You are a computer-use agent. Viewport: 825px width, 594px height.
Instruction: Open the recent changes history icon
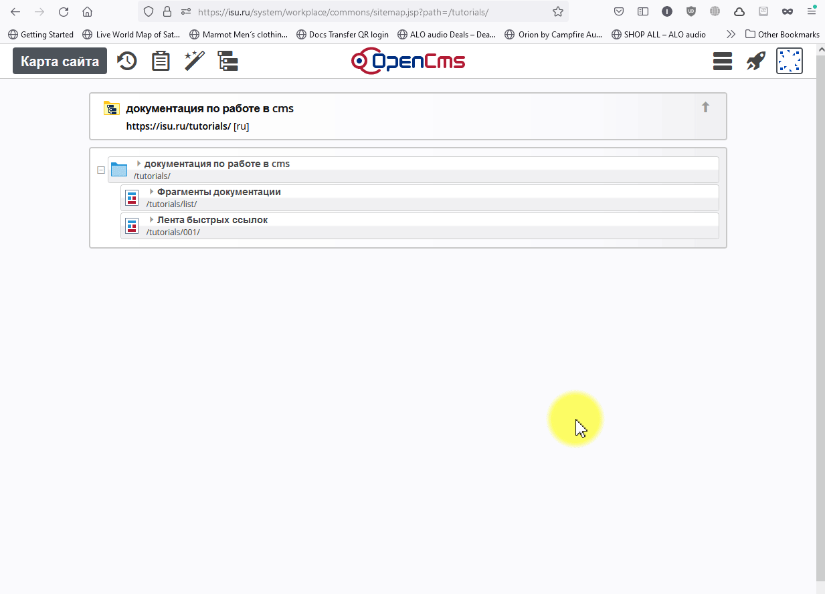pos(127,61)
